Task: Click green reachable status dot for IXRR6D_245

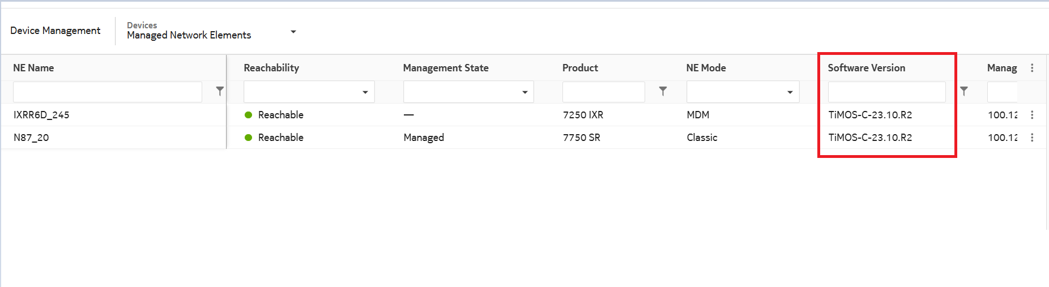Action: 248,115
